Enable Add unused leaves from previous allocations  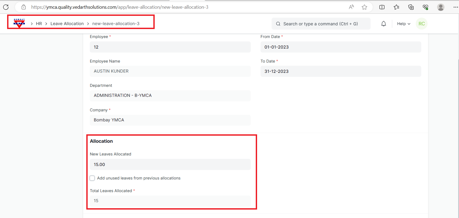[x=92, y=178]
